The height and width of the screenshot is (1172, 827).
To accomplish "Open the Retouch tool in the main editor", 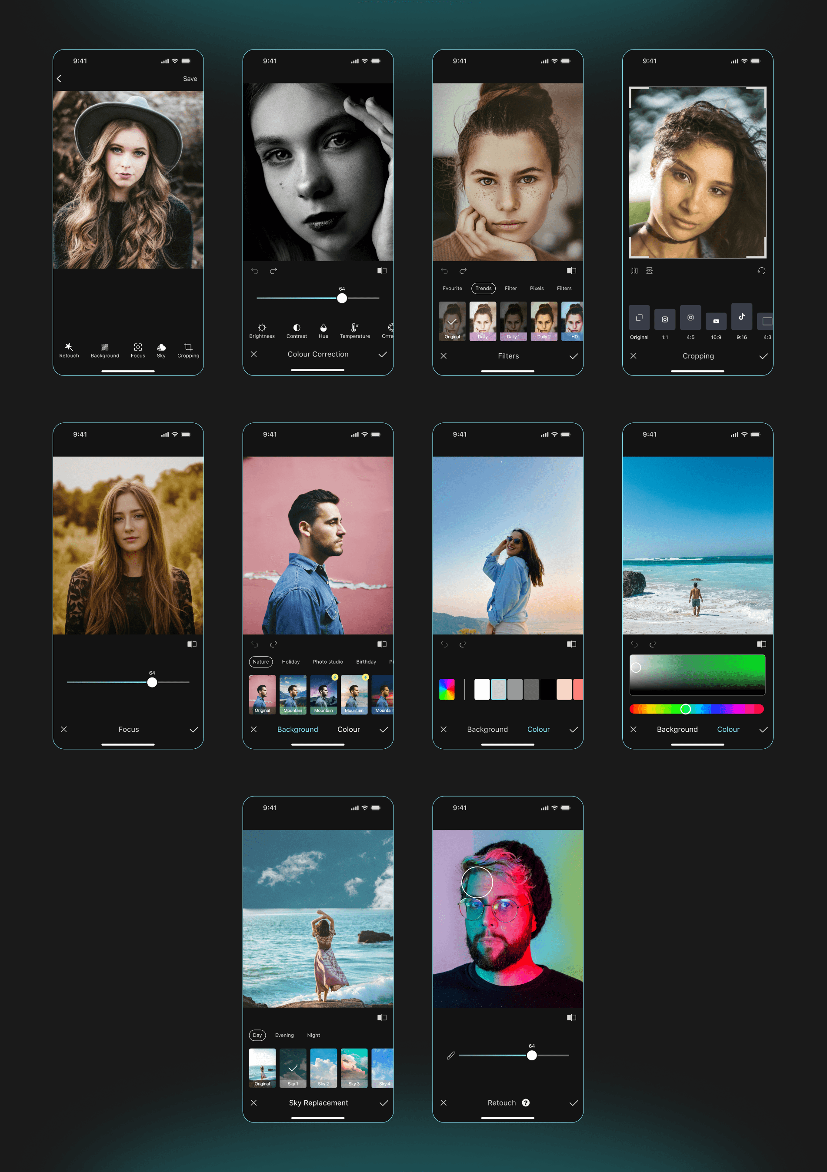I will (69, 350).
